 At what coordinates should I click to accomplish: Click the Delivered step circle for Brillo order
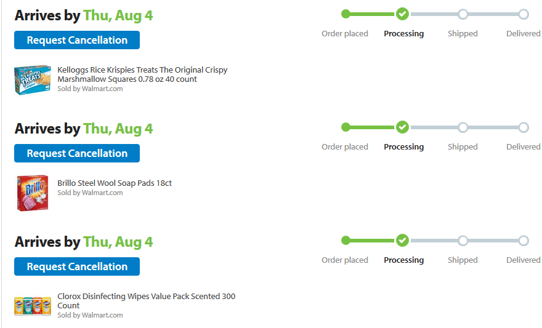(523, 127)
